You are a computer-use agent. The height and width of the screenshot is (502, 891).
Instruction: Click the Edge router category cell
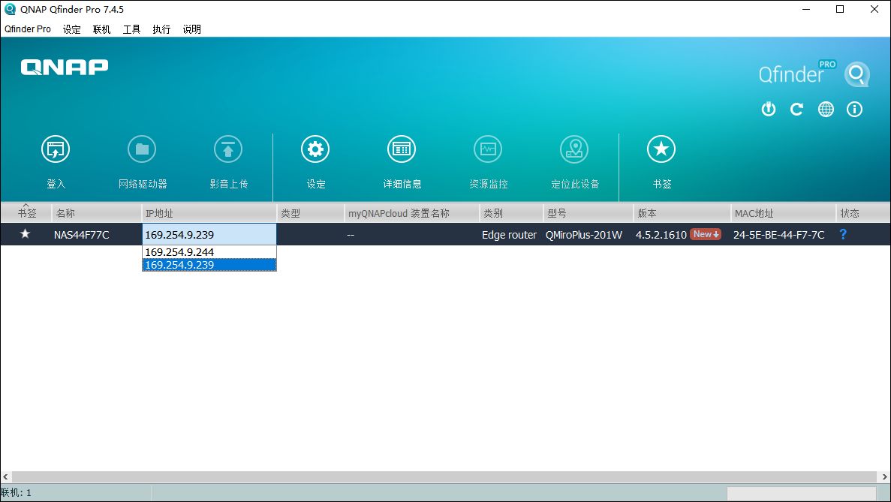click(509, 235)
